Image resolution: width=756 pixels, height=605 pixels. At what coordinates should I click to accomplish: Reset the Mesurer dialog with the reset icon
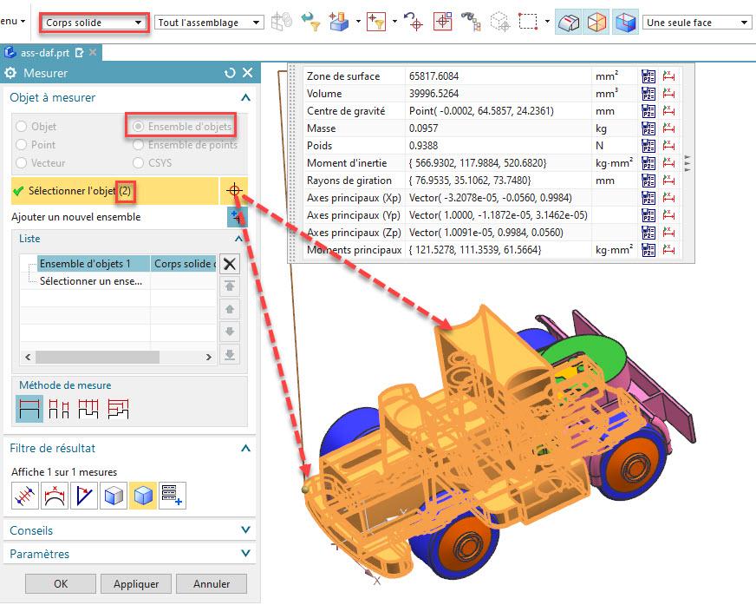(230, 74)
